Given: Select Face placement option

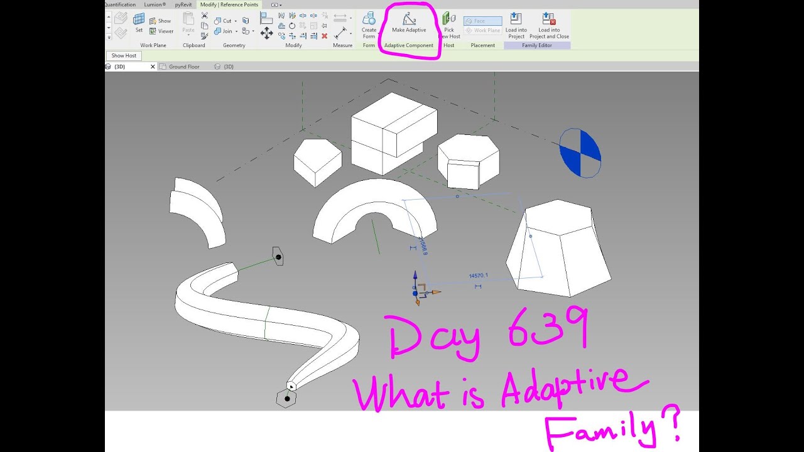Looking at the screenshot, I should click(x=483, y=21).
